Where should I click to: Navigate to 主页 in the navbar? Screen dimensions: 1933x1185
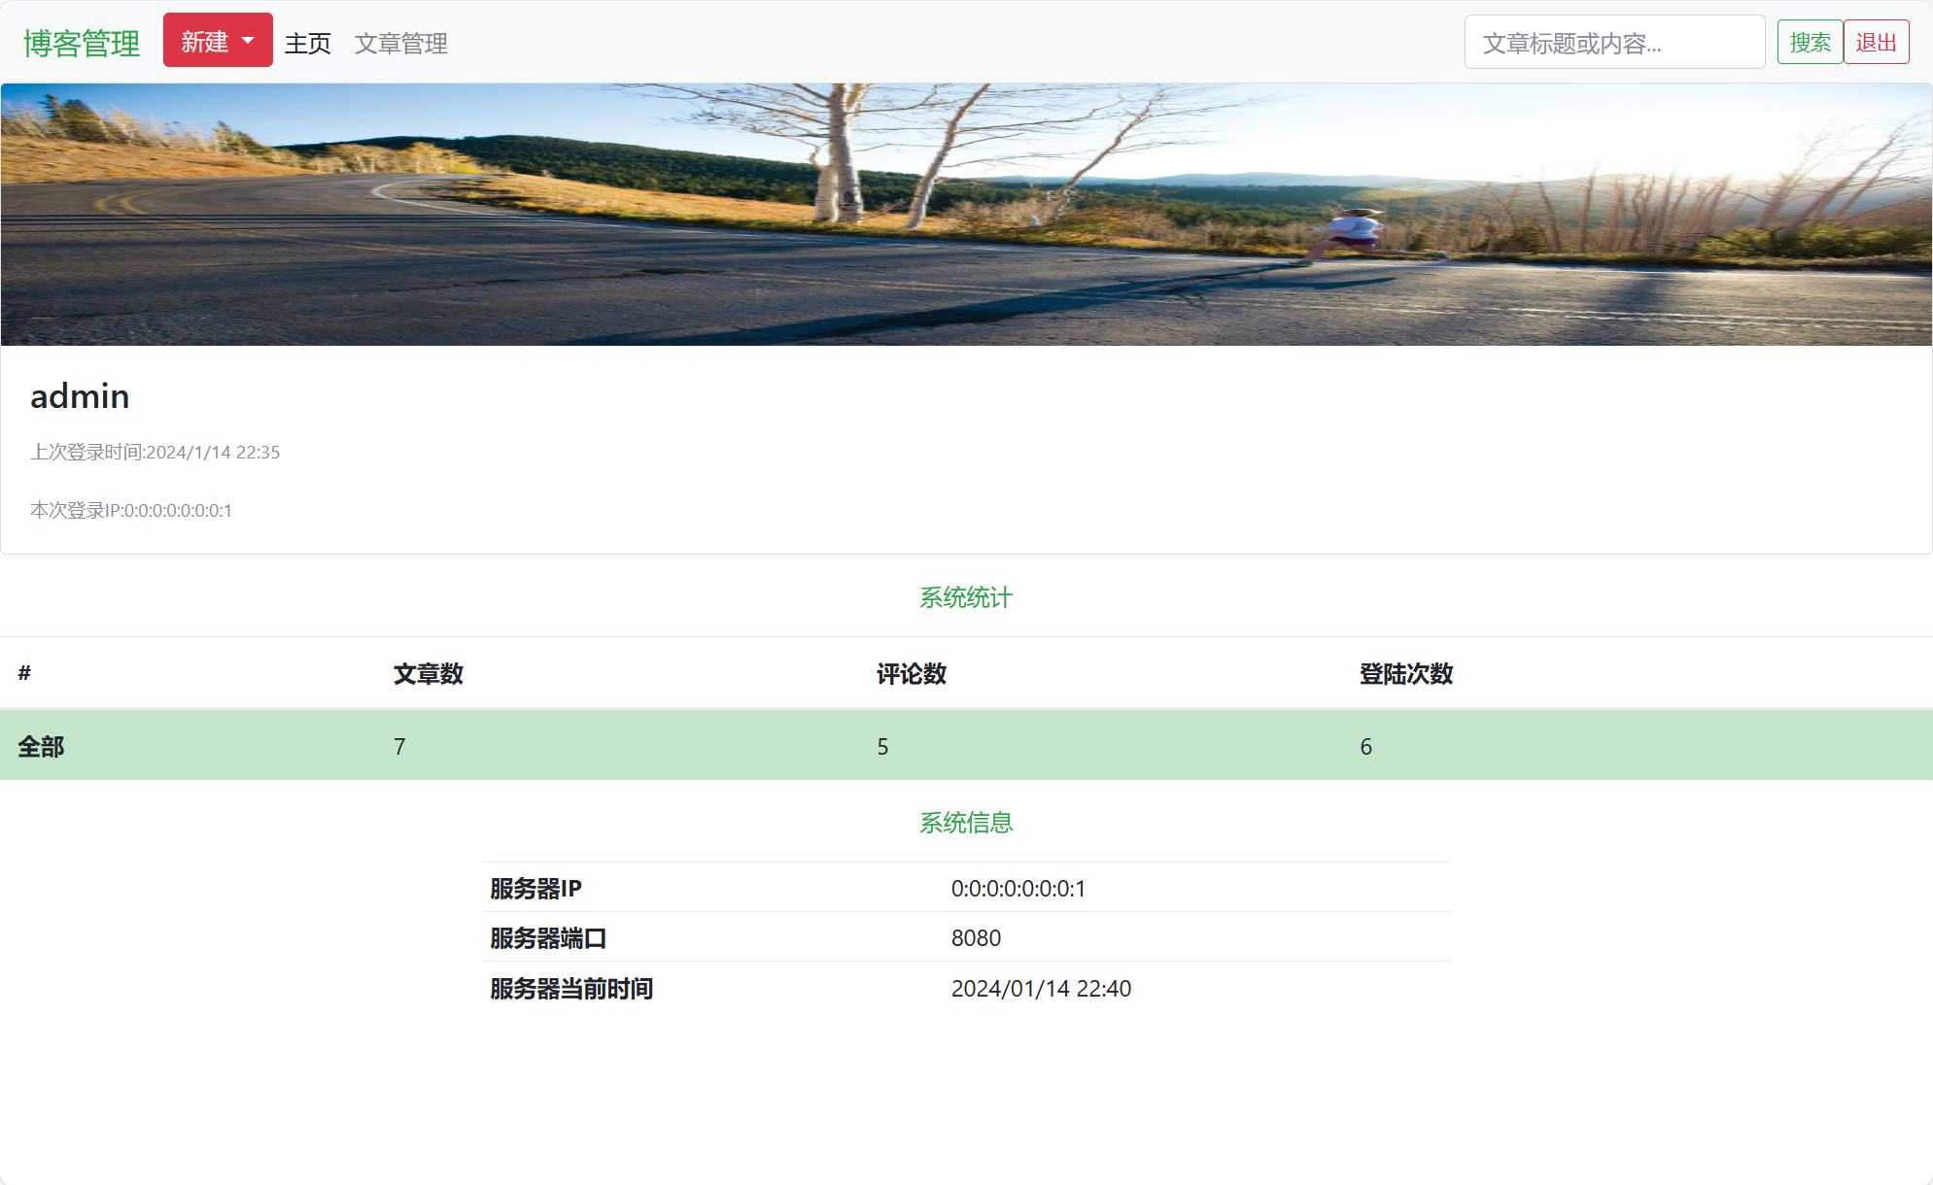pyautogui.click(x=307, y=43)
